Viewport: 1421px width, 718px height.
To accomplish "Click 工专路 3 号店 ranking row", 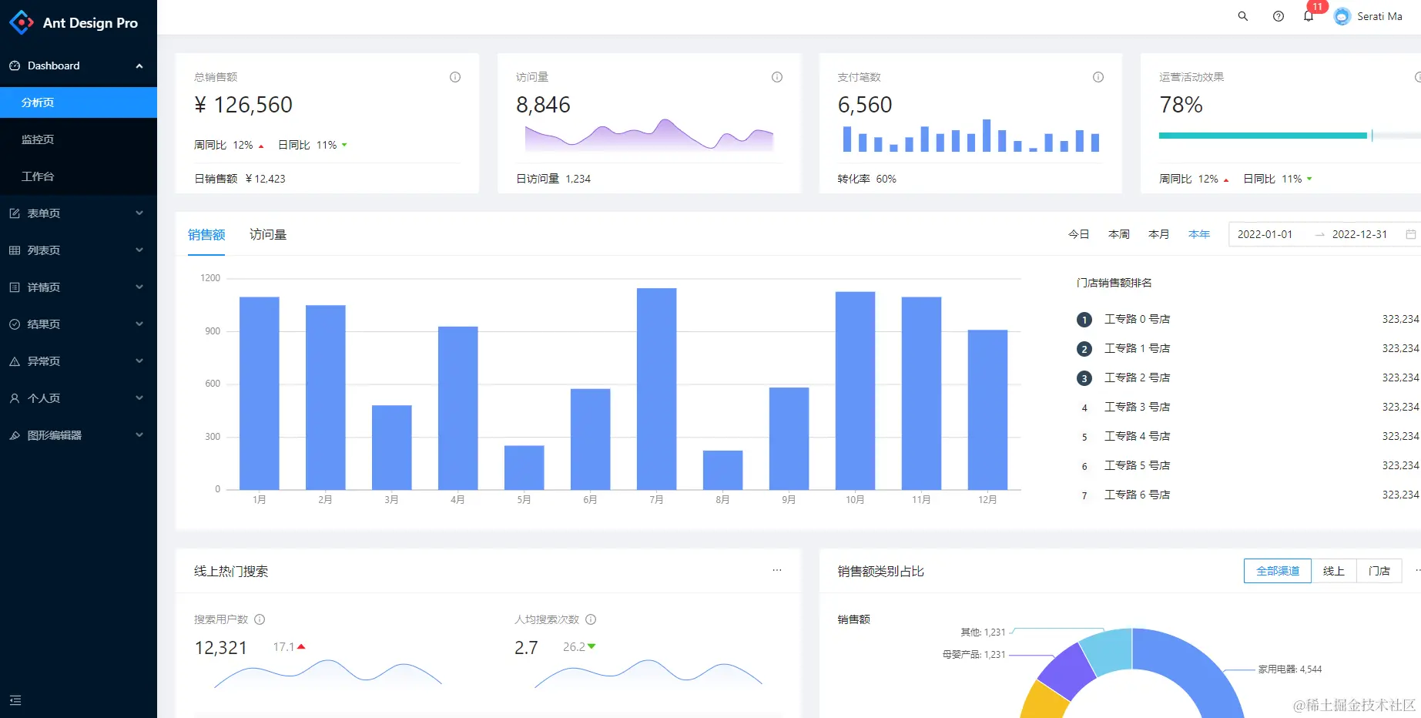I will tap(1248, 407).
